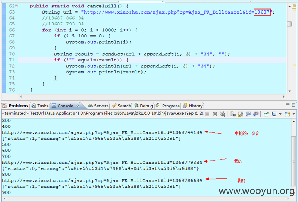298x202 pixels.
Task: Click console vertical scrollbar up arrow
Action: (x=294, y=121)
